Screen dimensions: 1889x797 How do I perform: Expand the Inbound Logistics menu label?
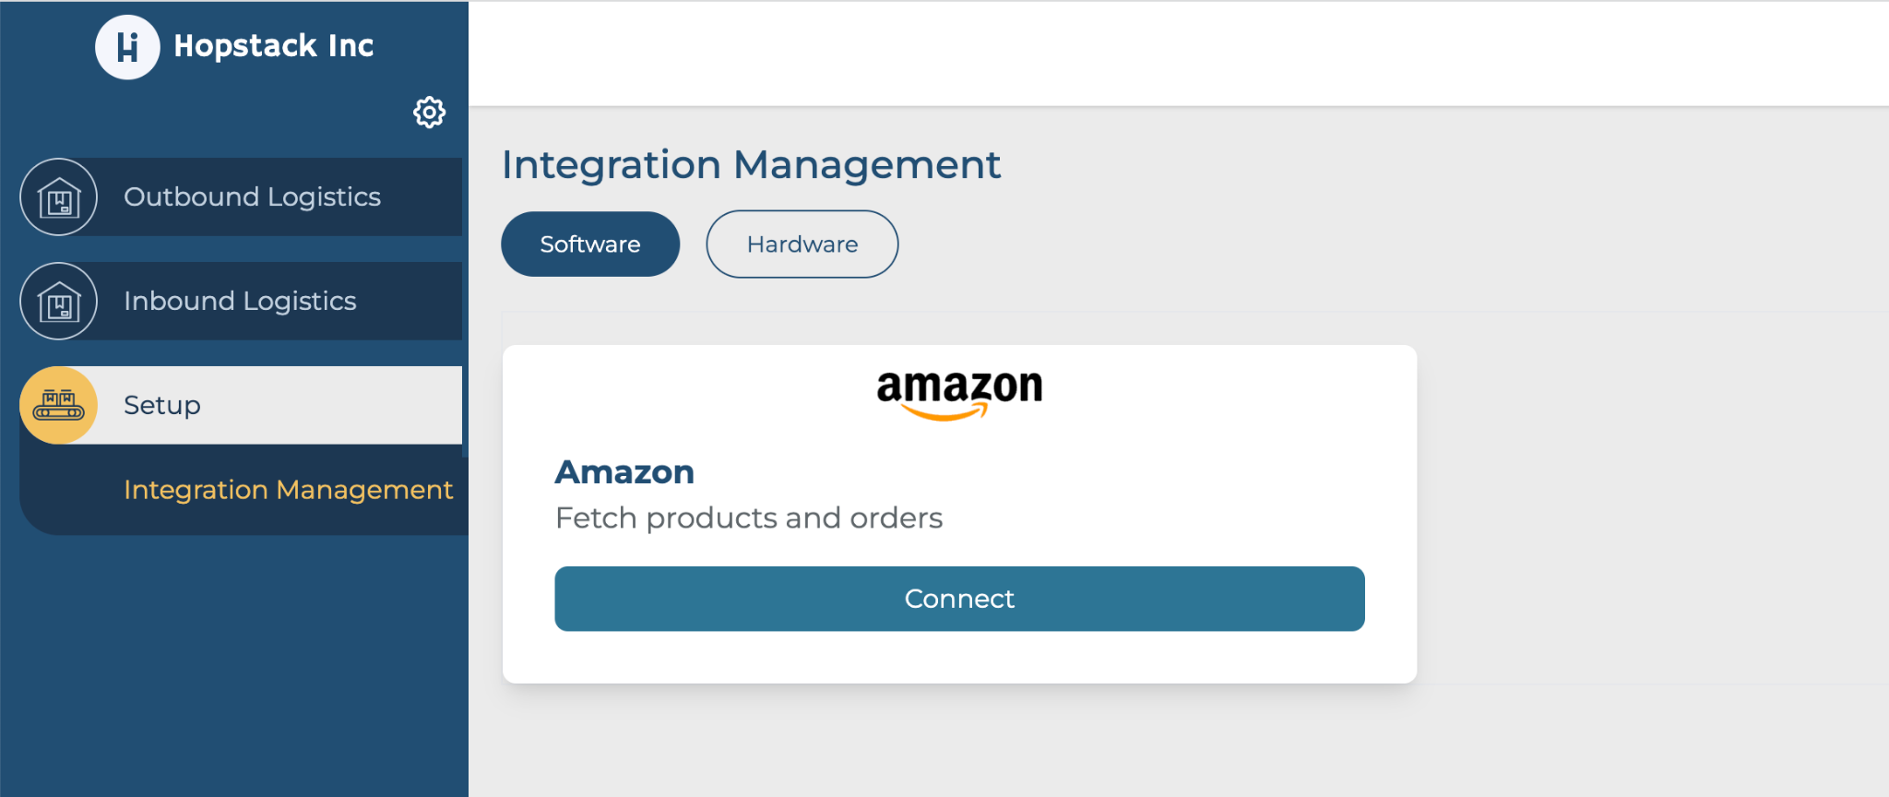[240, 301]
